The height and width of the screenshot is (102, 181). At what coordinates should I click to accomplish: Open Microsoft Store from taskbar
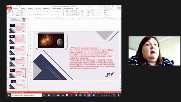tap(59, 95)
